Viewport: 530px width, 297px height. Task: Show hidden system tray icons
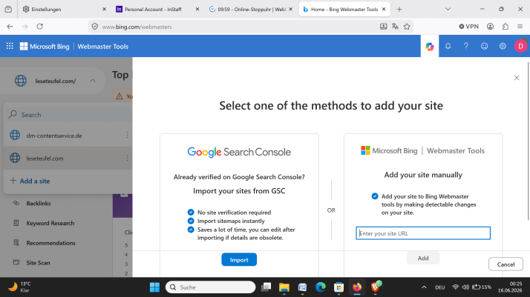424,287
